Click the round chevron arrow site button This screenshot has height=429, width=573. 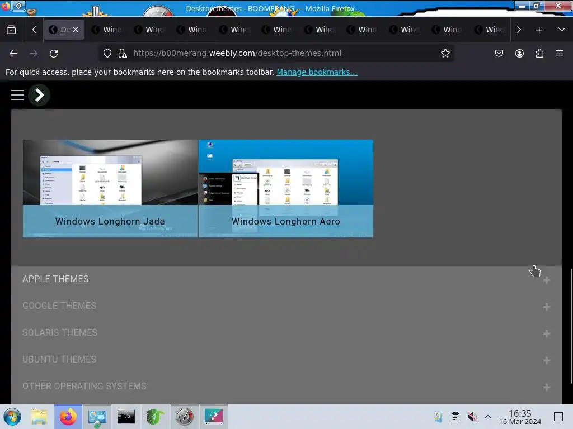click(x=39, y=95)
